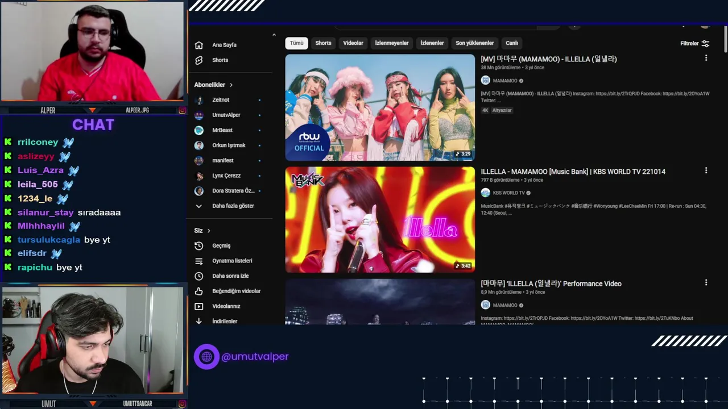Screen dimensions: 728x409
Task: Open options menu for Music Bank video
Action: (x=706, y=170)
